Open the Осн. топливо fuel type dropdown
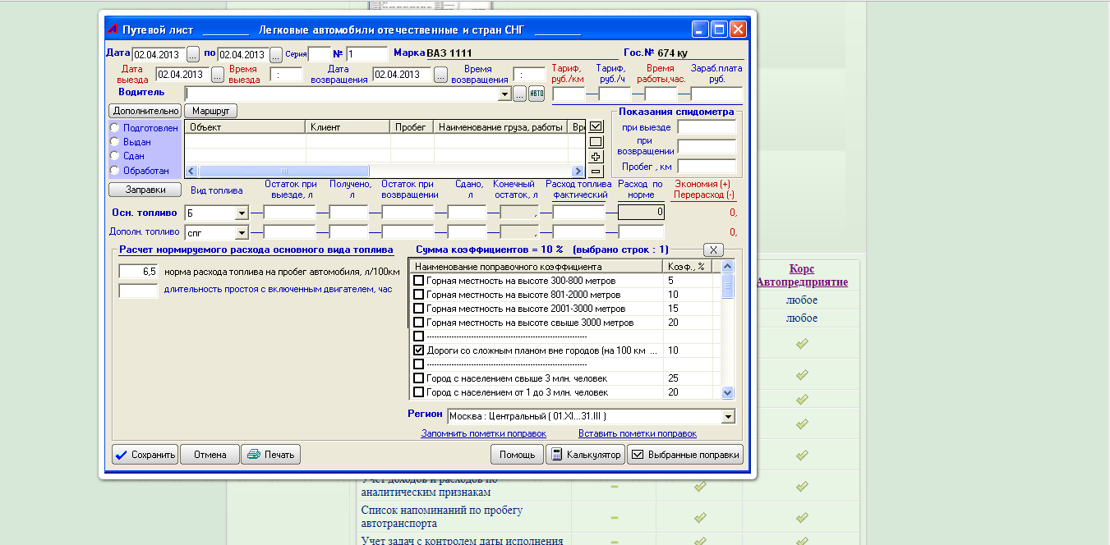Screen dimensions: 1110x545 pyautogui.click(x=242, y=213)
